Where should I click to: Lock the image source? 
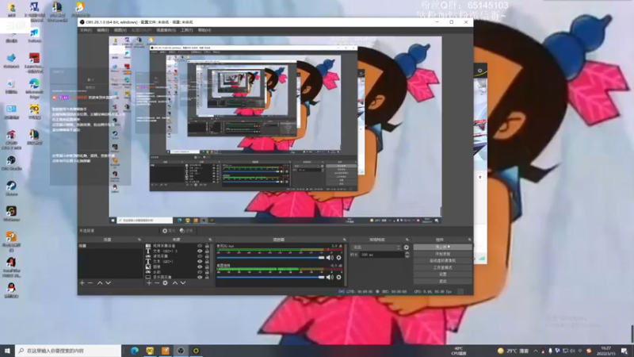[x=207, y=267]
